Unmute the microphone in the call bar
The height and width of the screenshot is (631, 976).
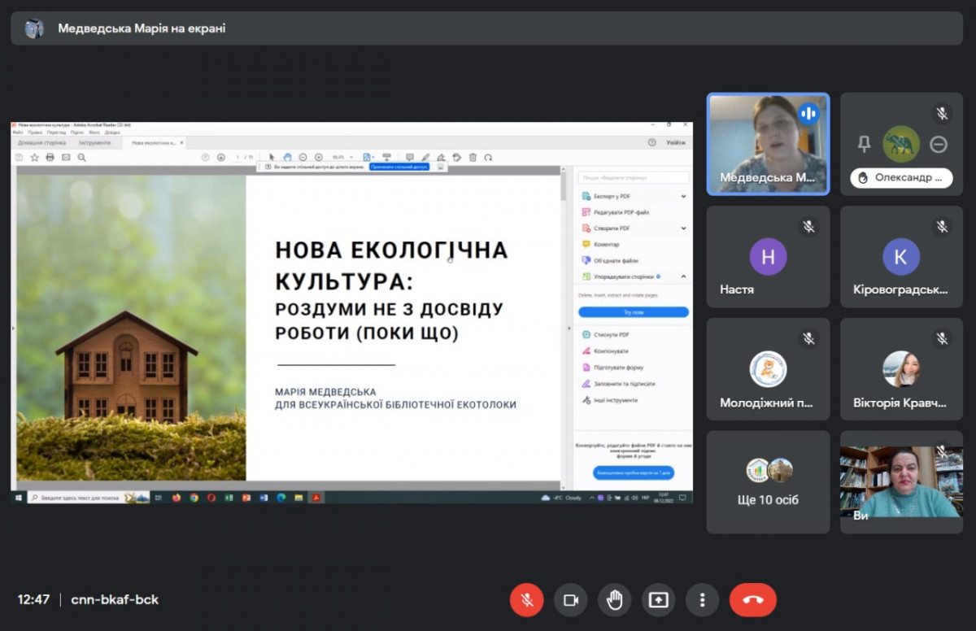tap(526, 600)
